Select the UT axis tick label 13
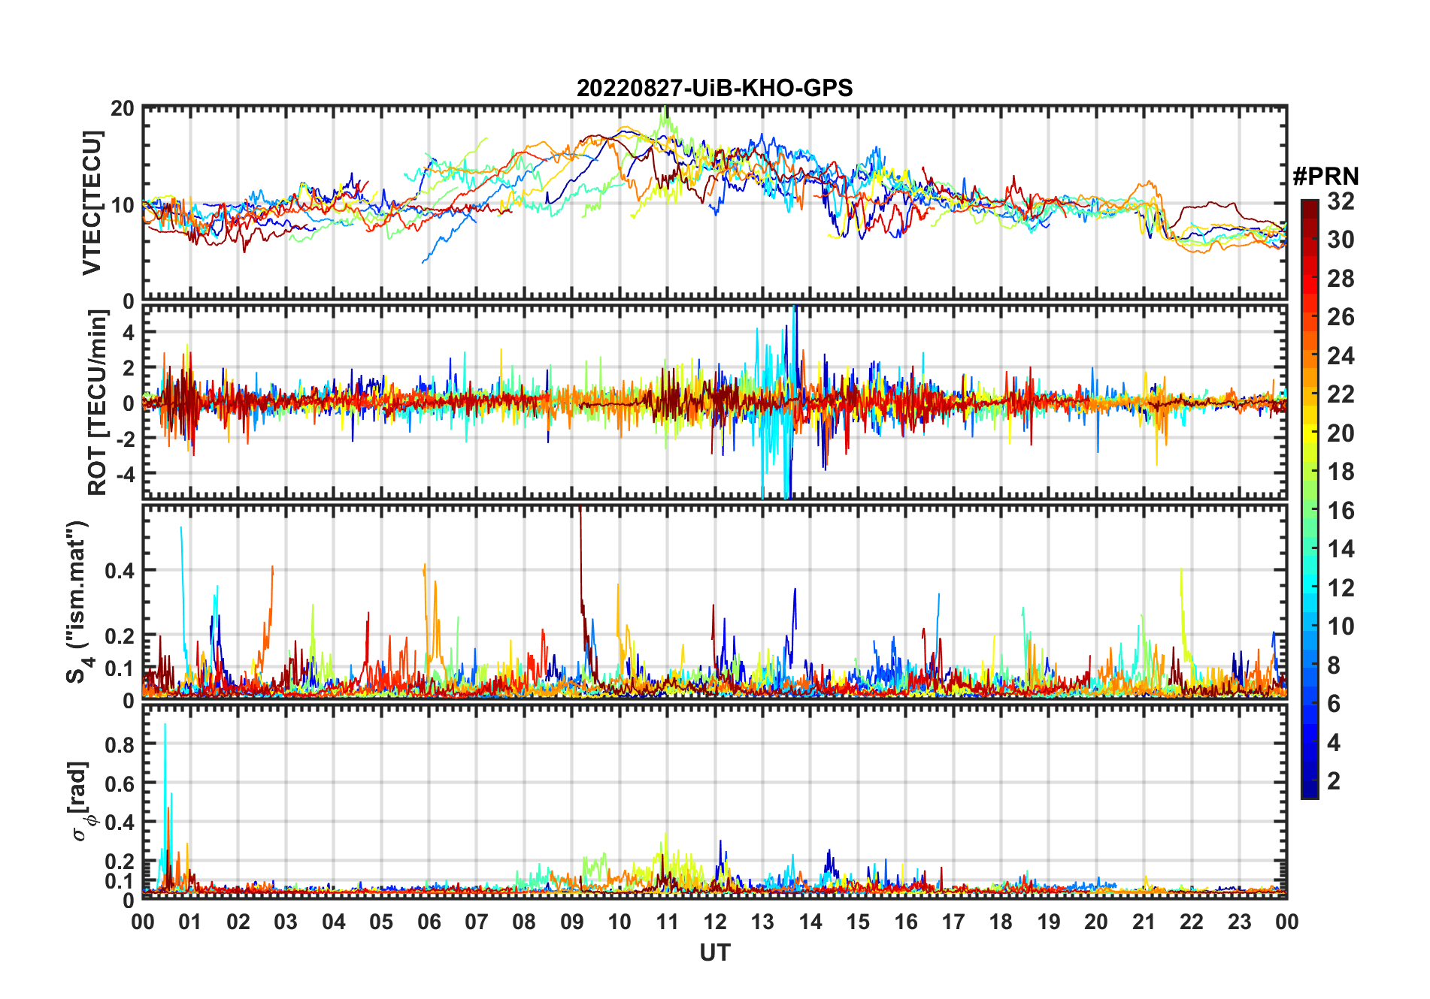Image resolution: width=1430 pixels, height=999 pixels. pos(762,922)
